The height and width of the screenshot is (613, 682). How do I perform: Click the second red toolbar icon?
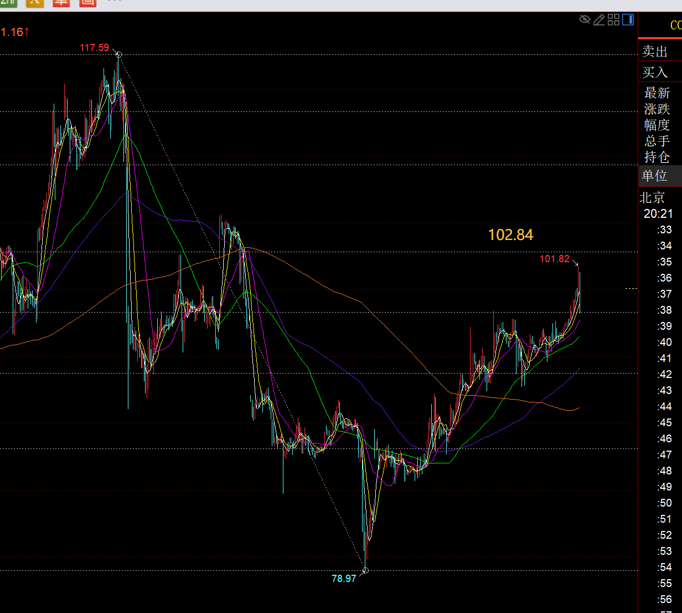pos(87,2)
